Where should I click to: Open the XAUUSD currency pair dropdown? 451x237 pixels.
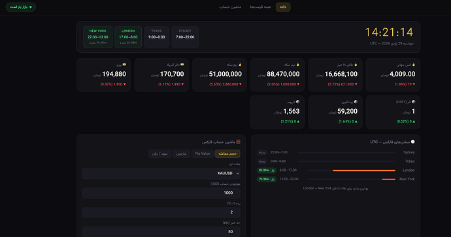tap(161, 173)
